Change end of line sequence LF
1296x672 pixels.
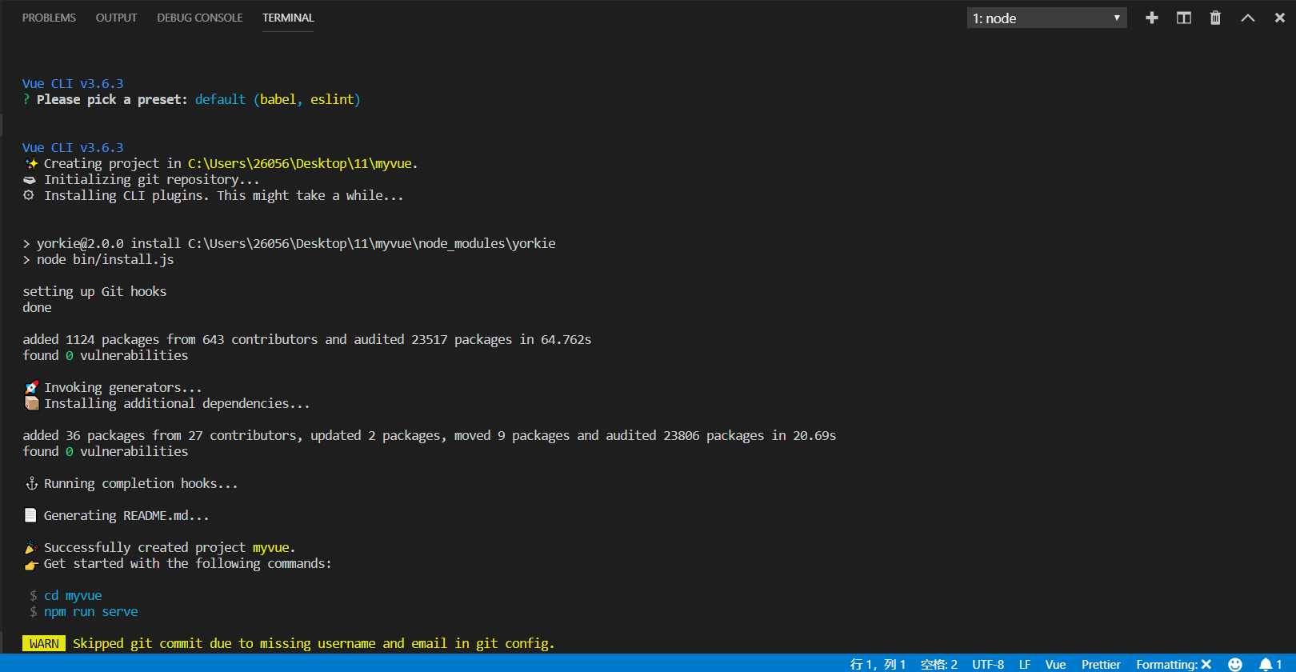(x=1025, y=664)
